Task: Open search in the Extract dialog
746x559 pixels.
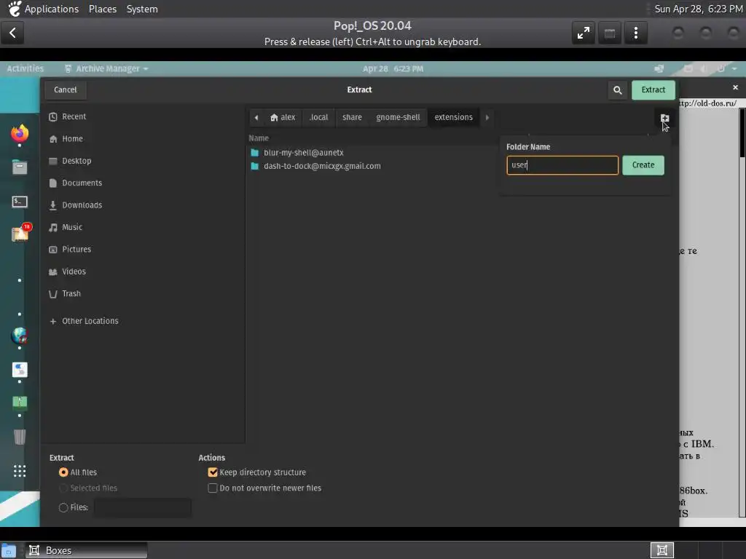Action: pyautogui.click(x=617, y=90)
